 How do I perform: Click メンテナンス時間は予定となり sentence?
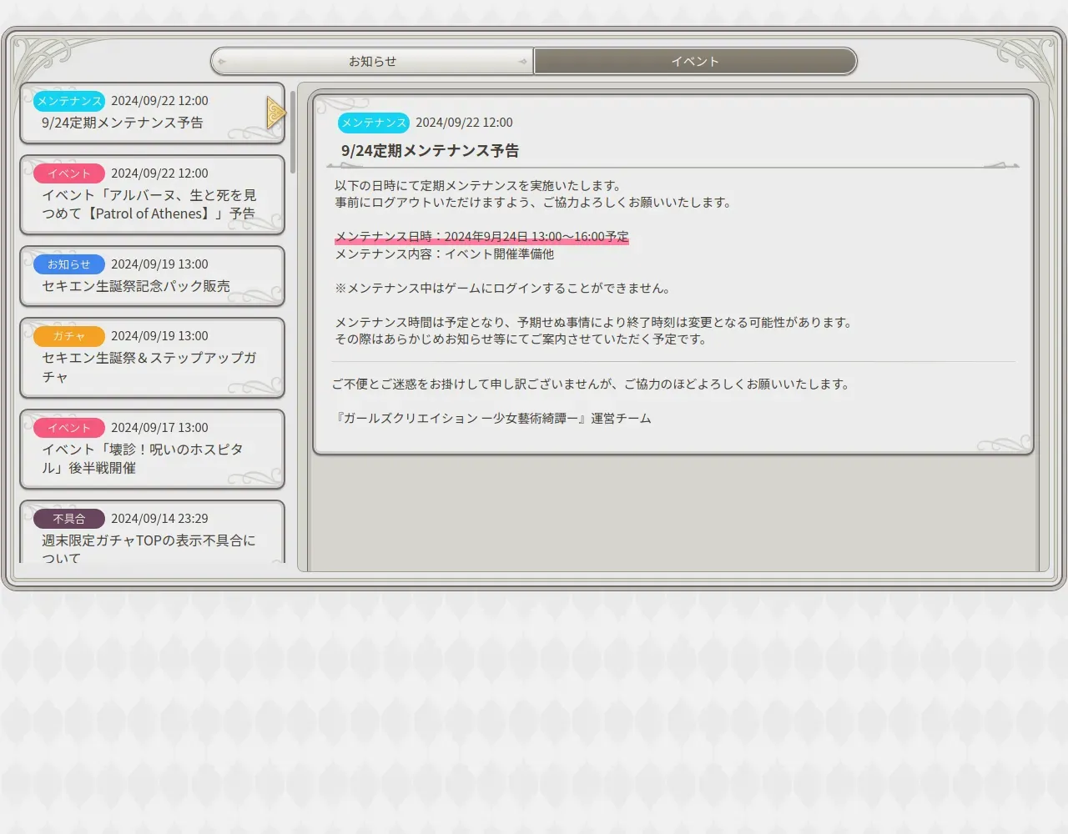point(594,322)
